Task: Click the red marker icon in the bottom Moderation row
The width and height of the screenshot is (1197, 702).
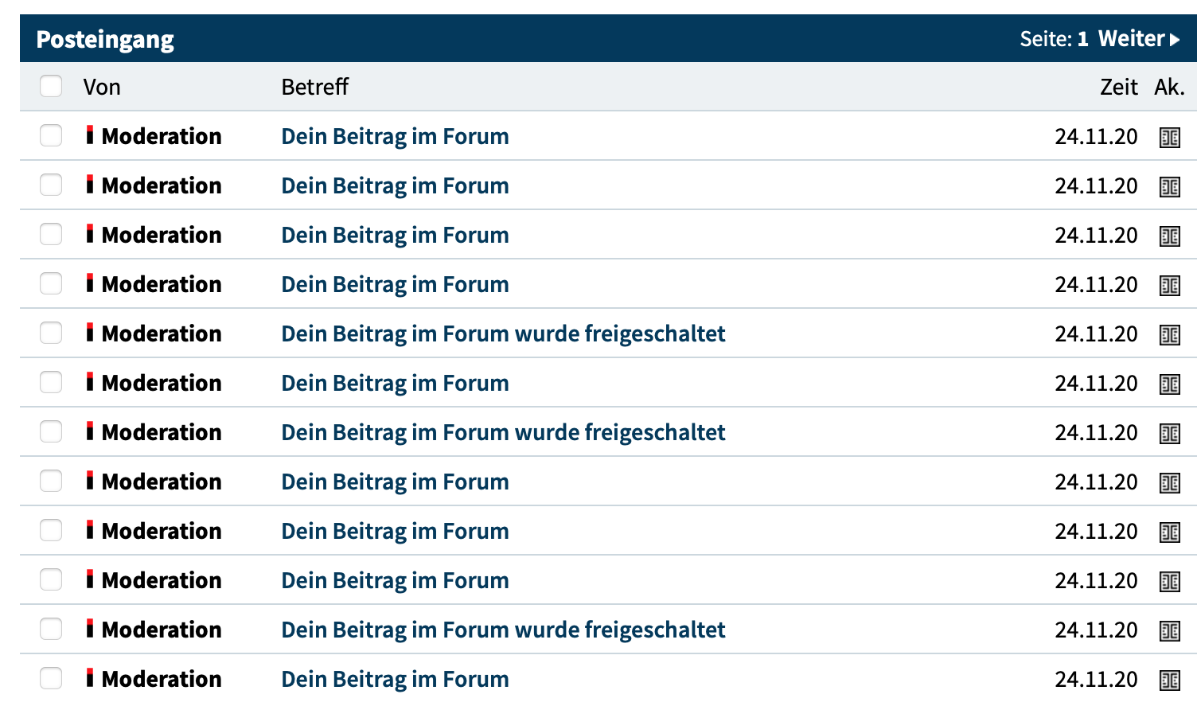Action: 90,679
